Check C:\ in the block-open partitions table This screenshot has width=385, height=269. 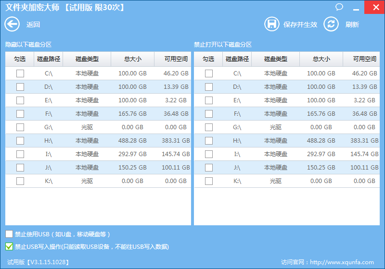209,73
